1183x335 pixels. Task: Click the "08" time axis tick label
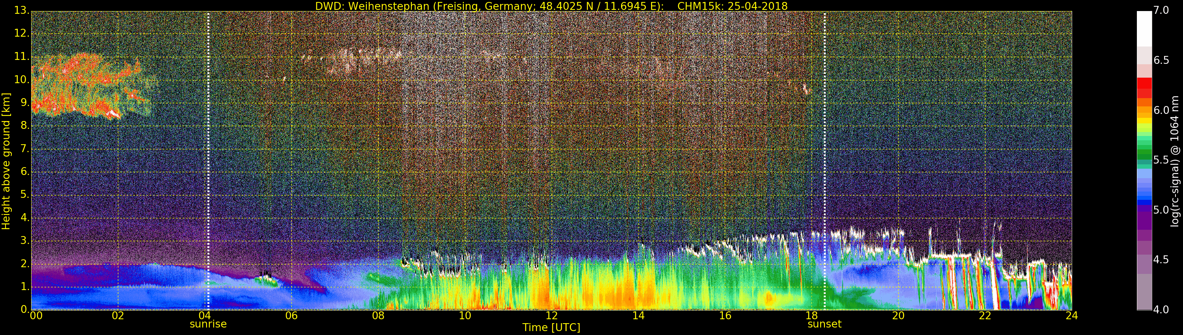tap(378, 315)
